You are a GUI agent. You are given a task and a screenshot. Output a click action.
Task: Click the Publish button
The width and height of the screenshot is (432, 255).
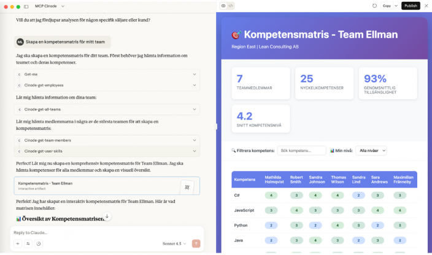click(411, 6)
